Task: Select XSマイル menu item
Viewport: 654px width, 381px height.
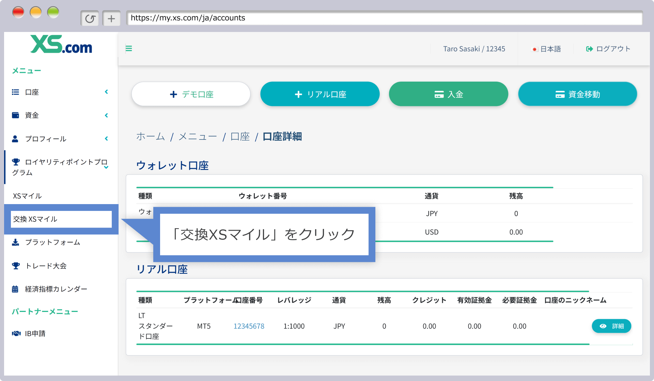Action: (x=27, y=196)
